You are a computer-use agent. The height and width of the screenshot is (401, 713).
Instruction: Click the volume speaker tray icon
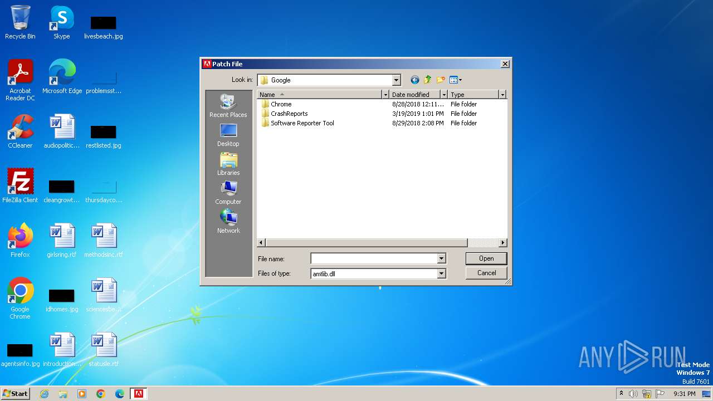click(x=633, y=394)
